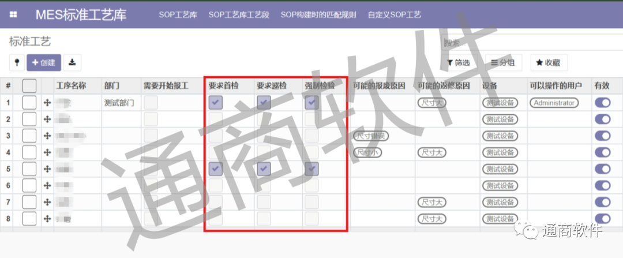This screenshot has height=258, width=623.
Task: Toggle 要求巡检 checkbox in row 5
Action: pyautogui.click(x=264, y=169)
